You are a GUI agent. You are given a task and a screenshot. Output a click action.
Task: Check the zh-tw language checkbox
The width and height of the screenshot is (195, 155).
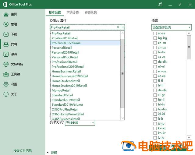pos(155,48)
